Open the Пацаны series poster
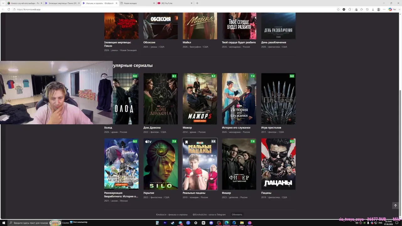This screenshot has height=226, width=402. pyautogui.click(x=278, y=164)
